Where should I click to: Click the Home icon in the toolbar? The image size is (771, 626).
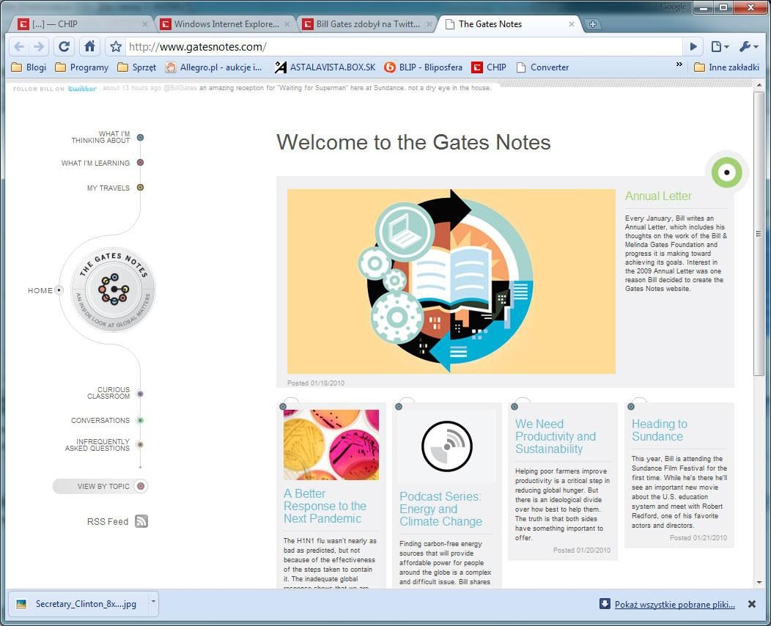click(89, 47)
